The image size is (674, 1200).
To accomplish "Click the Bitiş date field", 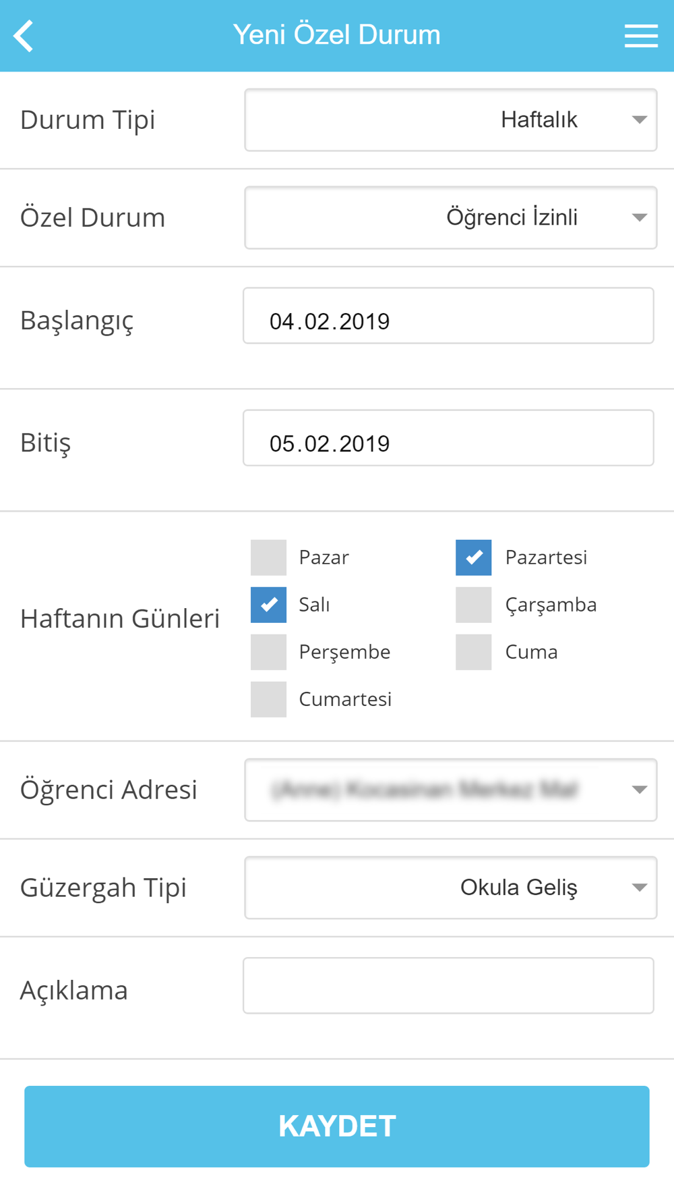I will (448, 438).
